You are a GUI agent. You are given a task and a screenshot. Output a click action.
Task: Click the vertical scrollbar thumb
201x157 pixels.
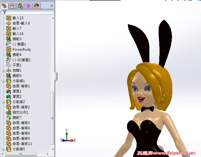pyautogui.click(x=52, y=118)
